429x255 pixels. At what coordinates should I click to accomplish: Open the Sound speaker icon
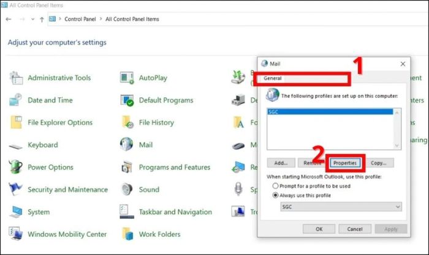click(127, 189)
